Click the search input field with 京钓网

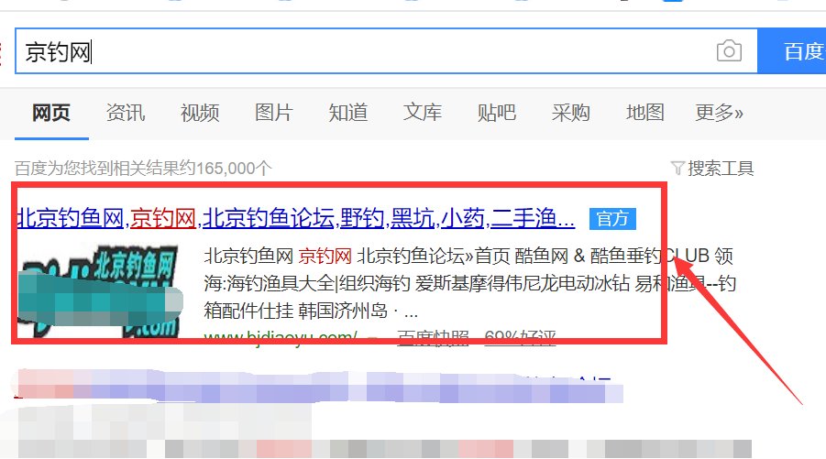386,51
